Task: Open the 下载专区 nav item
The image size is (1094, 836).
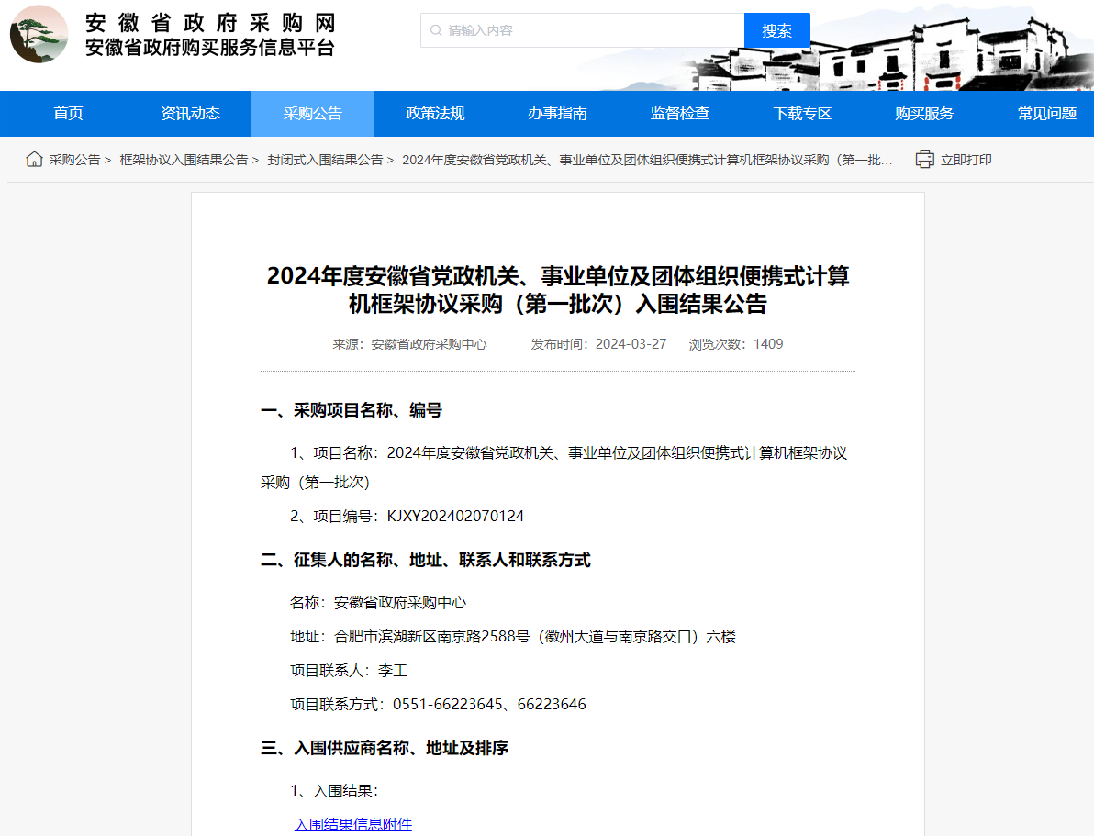Action: click(x=802, y=114)
